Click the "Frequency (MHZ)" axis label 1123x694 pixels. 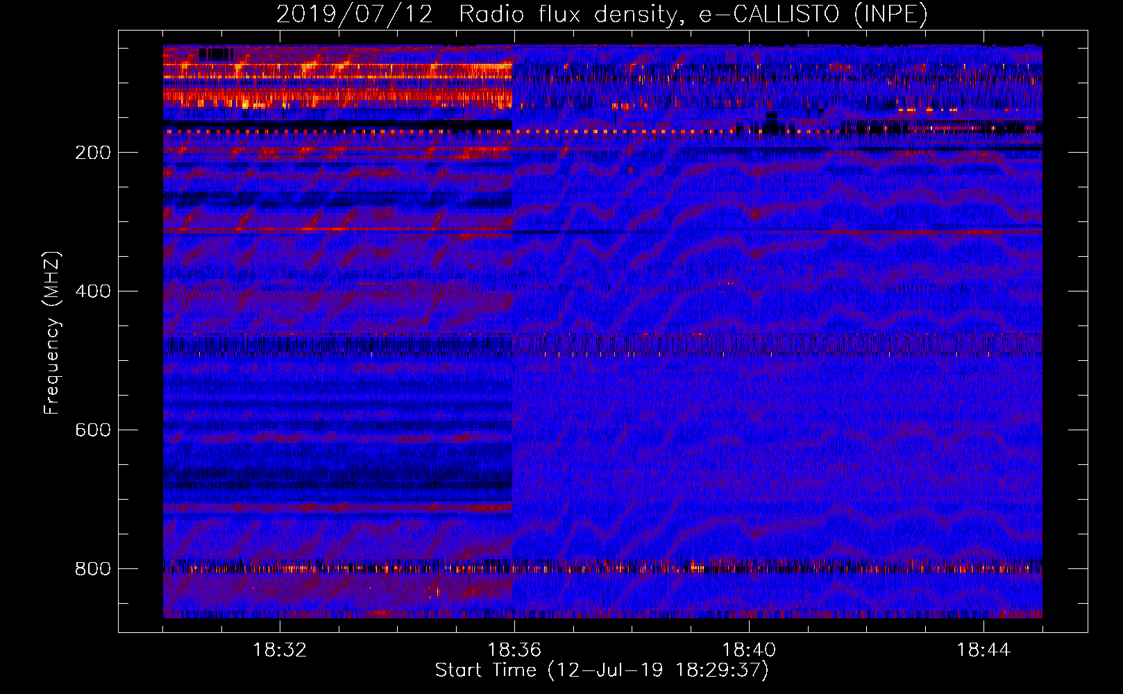[52, 332]
